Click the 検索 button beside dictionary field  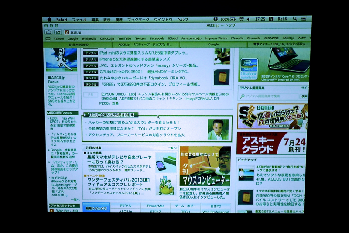(x=304, y=96)
